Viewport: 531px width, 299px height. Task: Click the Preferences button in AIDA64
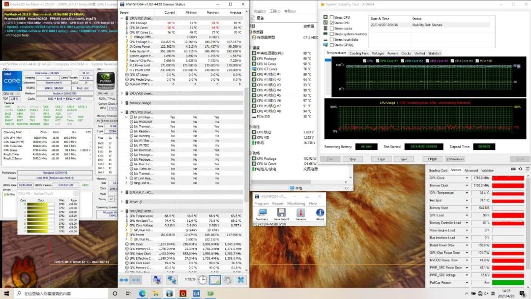coord(455,159)
